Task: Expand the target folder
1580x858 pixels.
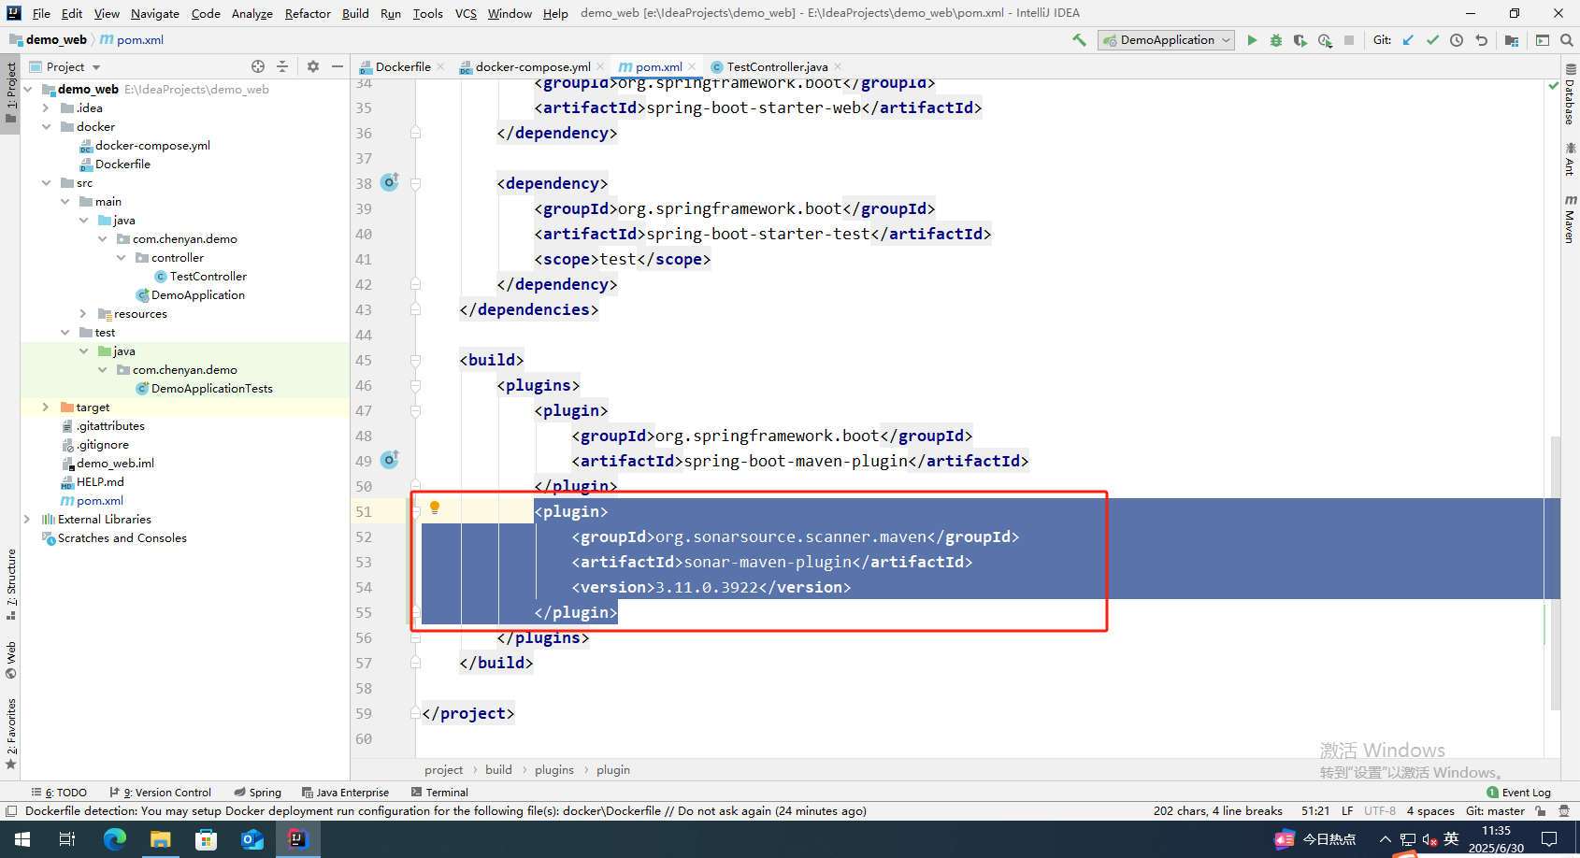Action: pyautogui.click(x=46, y=408)
